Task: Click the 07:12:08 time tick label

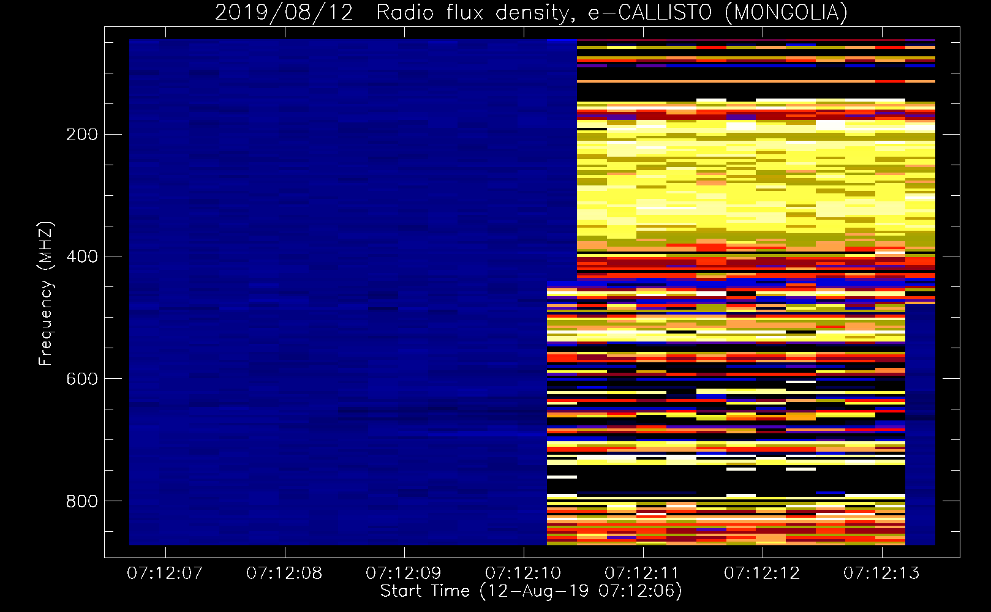Action: click(284, 573)
